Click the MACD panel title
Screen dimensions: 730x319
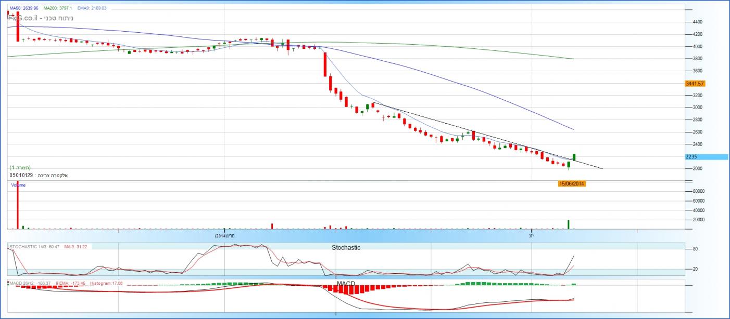[x=346, y=283]
